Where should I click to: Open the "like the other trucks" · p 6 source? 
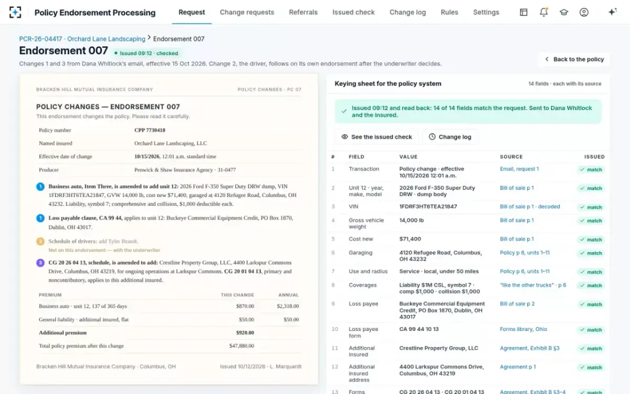[x=533, y=285]
